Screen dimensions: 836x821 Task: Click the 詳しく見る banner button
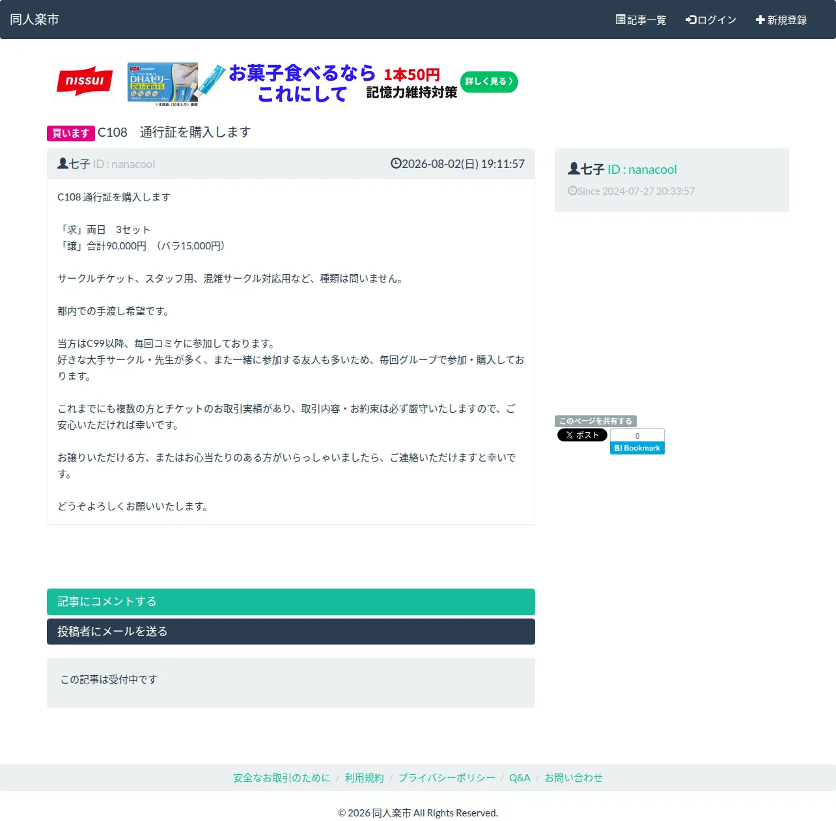(489, 81)
